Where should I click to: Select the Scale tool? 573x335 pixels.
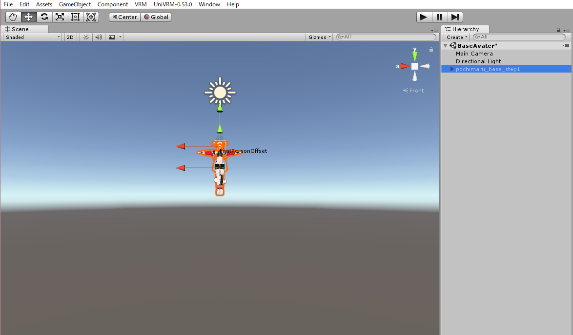(x=60, y=17)
